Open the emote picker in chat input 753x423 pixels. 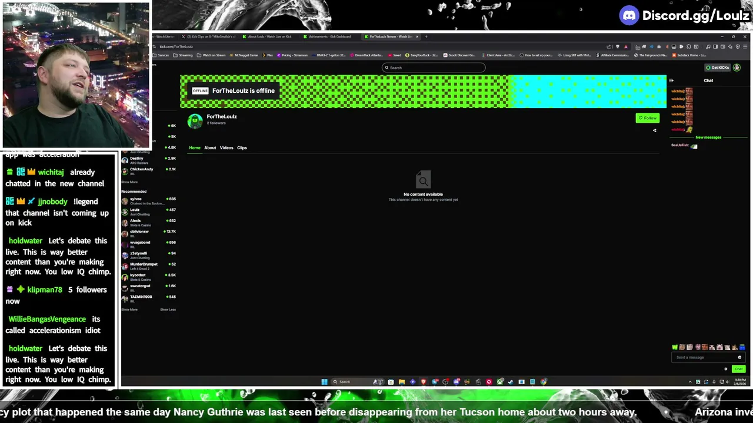pyautogui.click(x=739, y=357)
